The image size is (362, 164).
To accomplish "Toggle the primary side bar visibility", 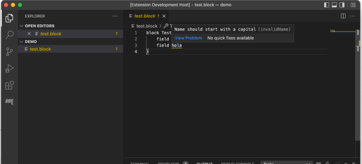I will coord(326,5).
